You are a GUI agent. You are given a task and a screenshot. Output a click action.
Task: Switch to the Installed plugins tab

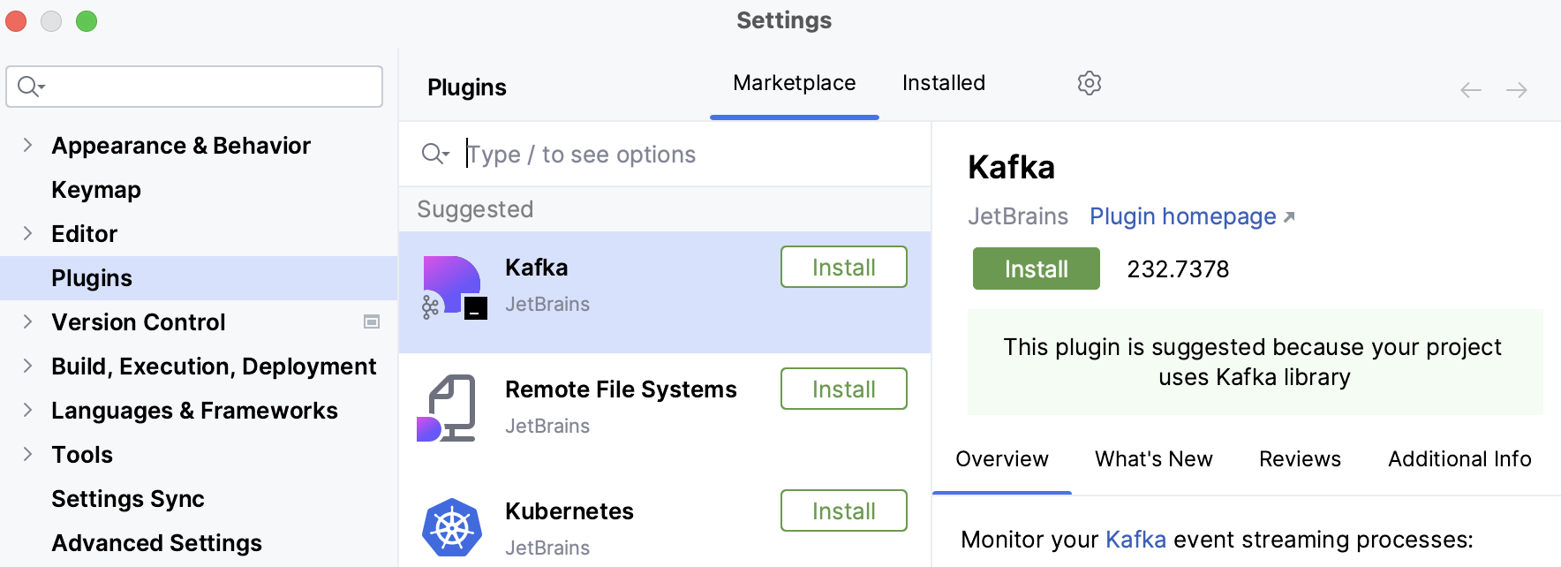point(943,83)
